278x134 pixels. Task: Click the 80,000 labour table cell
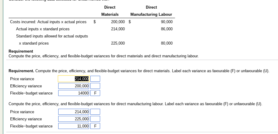(167, 43)
